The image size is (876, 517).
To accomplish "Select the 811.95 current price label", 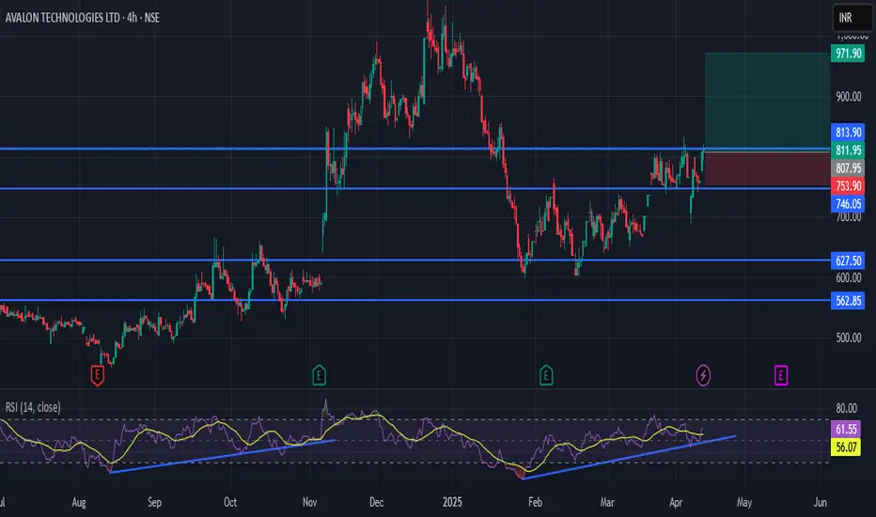I will 848,149.
